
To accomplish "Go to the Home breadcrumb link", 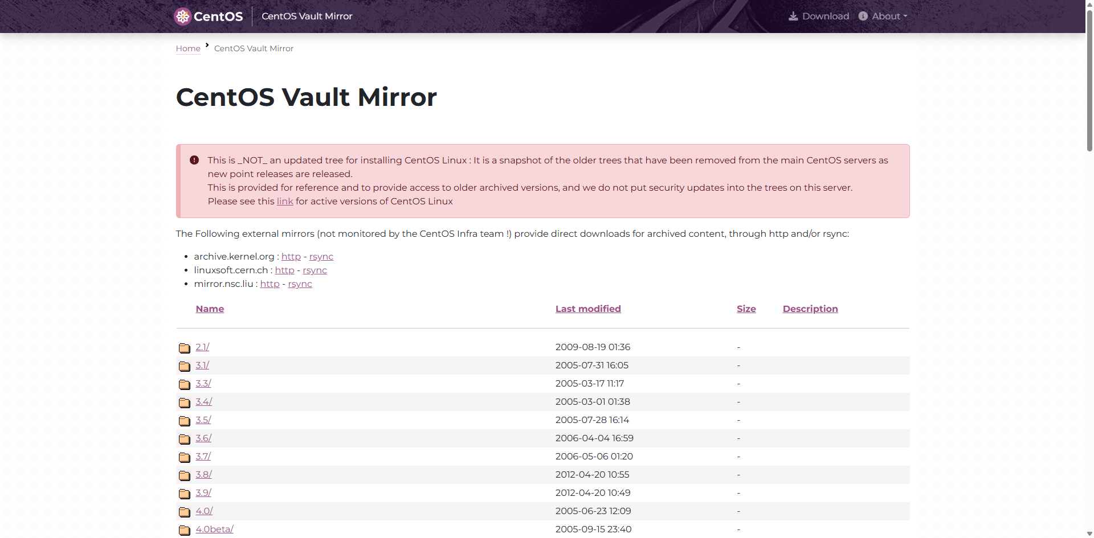I will pyautogui.click(x=188, y=48).
